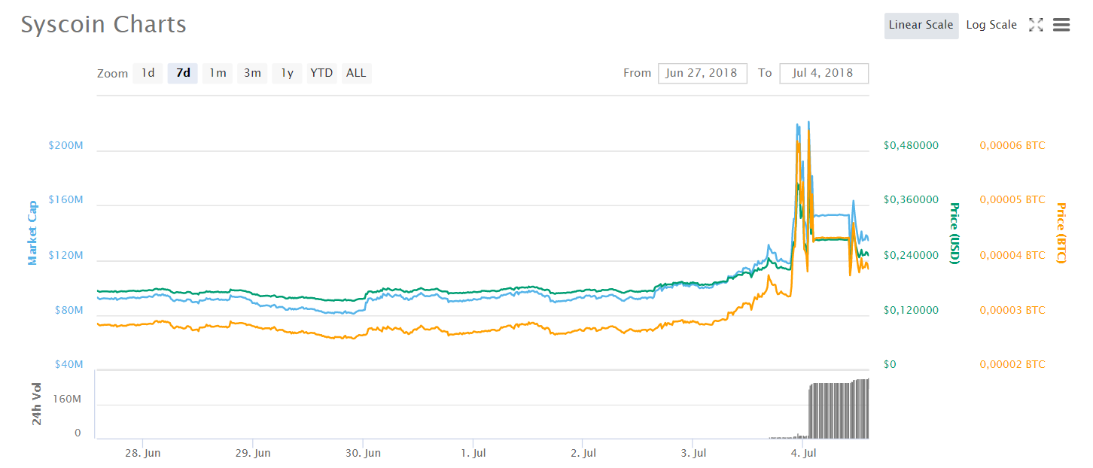Click the 0,00002 BTC label
The image size is (1093, 468).
tap(1012, 364)
